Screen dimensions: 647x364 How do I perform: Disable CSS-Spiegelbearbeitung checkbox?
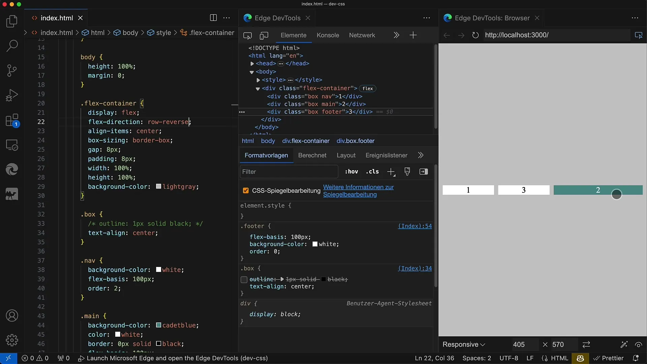(x=246, y=191)
